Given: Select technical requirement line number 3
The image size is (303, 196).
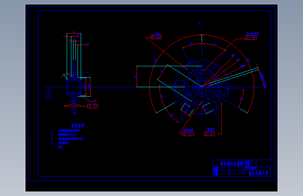Looking at the screenshot, I should 67,139.
